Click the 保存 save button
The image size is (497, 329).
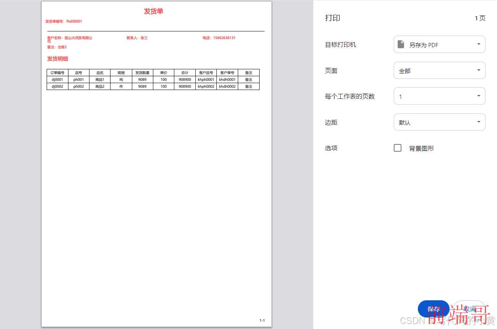point(434,309)
